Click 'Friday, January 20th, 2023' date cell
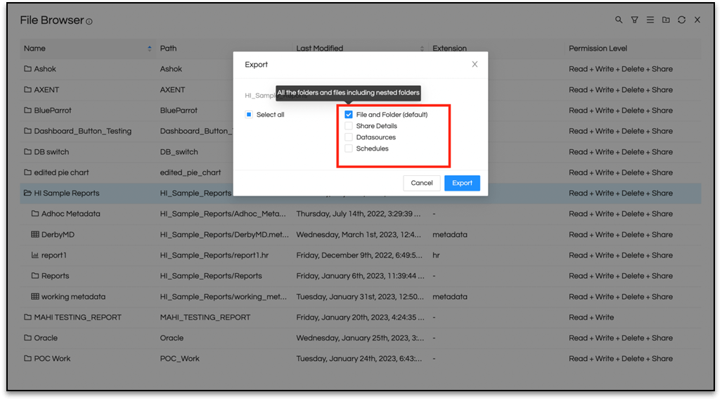Screen dimensions: 722x399 (359, 317)
